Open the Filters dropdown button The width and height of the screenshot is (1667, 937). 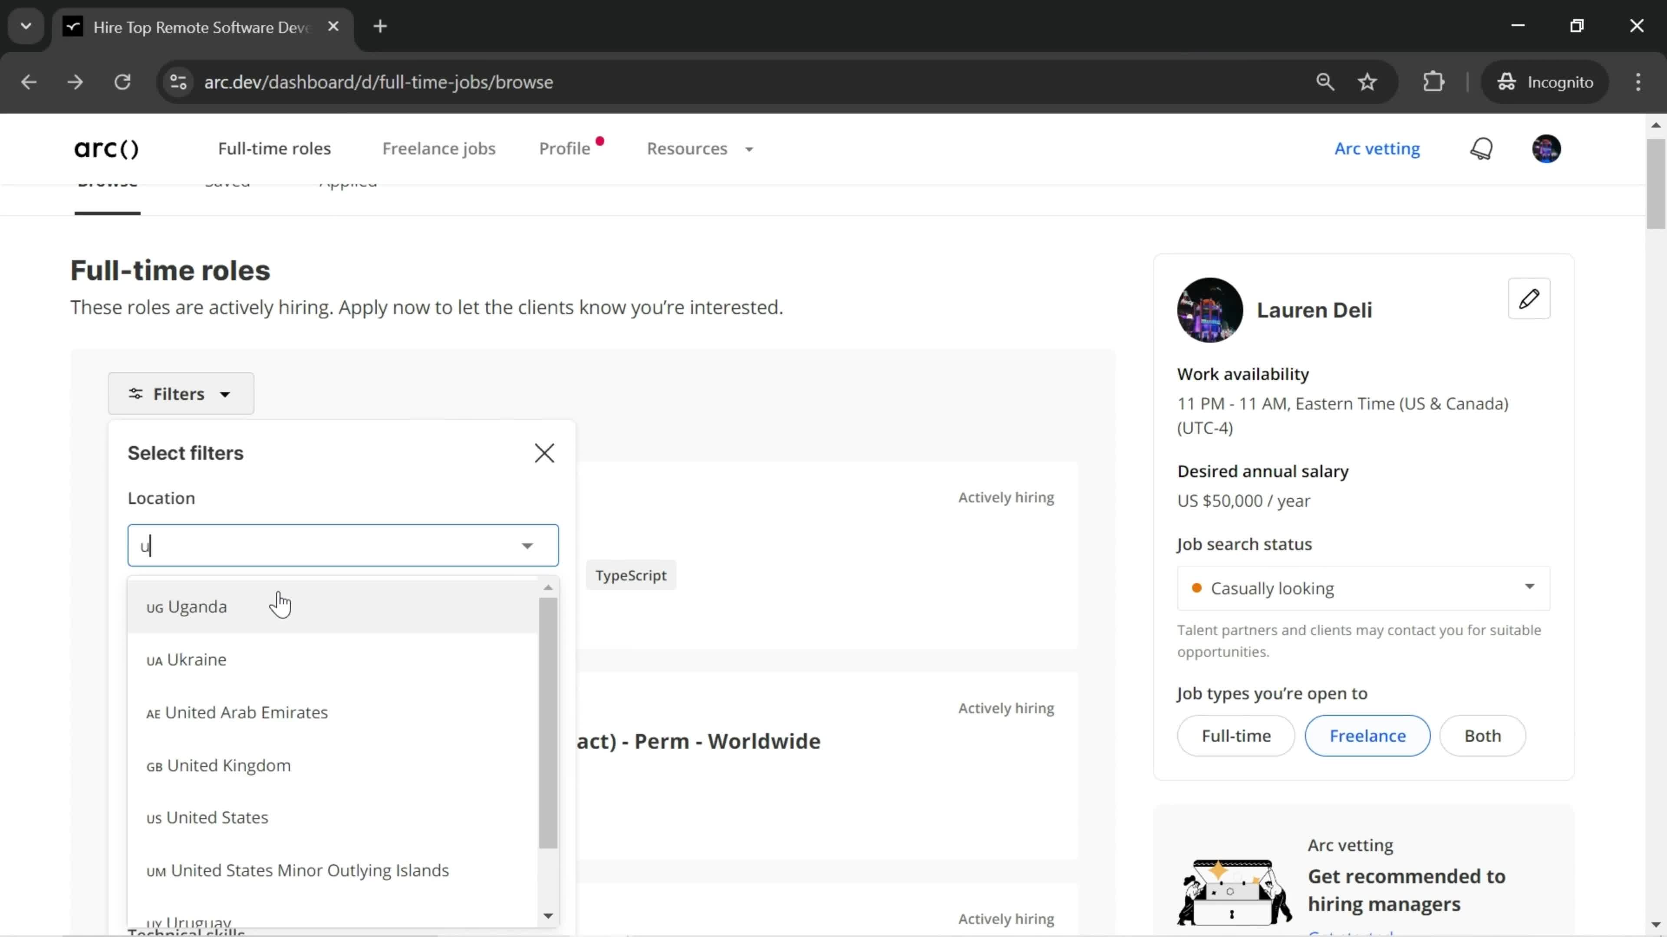[181, 393]
